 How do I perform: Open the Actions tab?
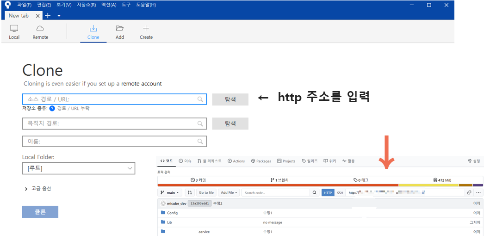point(236,161)
